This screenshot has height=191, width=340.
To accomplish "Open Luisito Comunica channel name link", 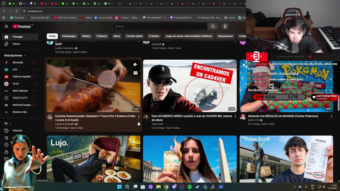I will click(x=65, y=48).
